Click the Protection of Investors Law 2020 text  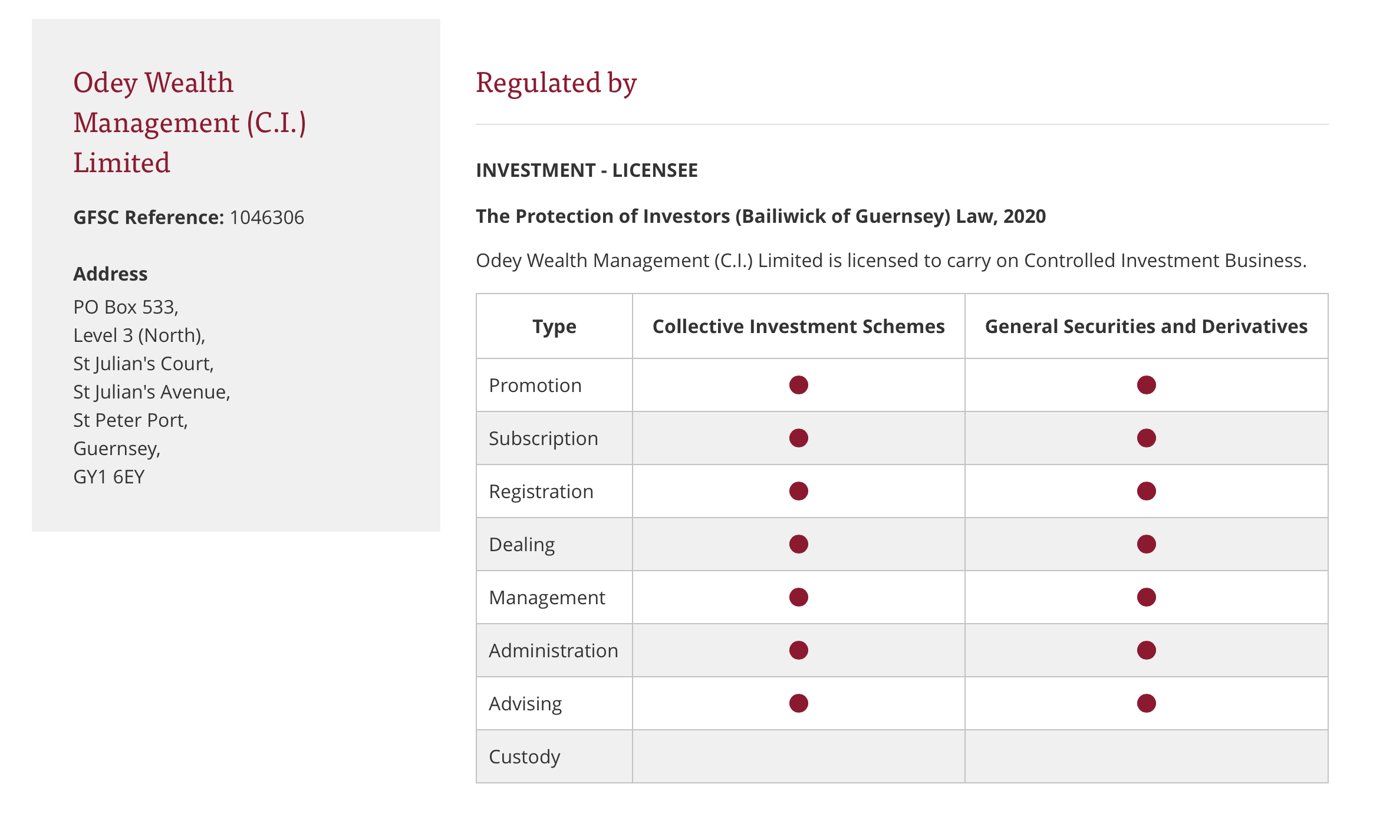760,216
